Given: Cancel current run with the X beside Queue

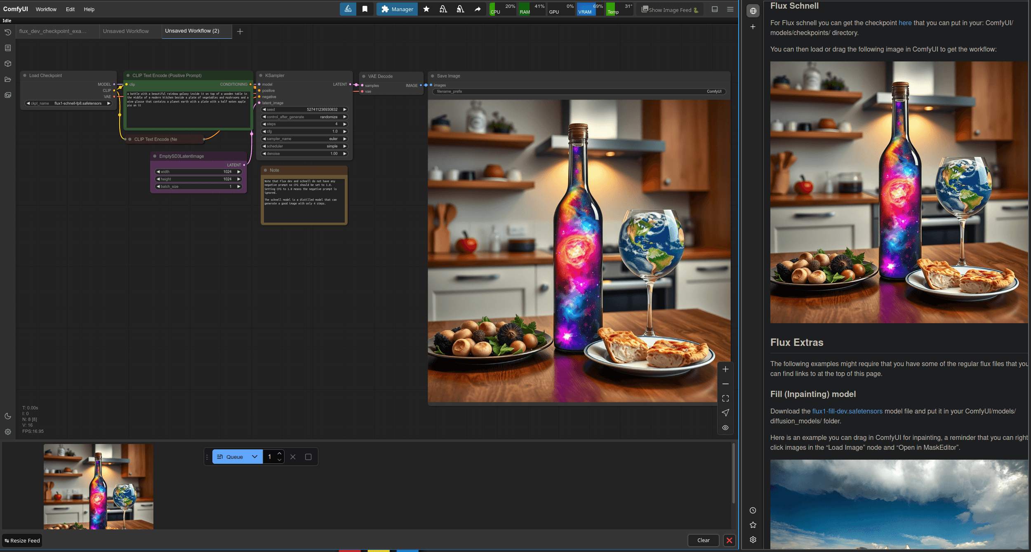Looking at the screenshot, I should [293, 457].
